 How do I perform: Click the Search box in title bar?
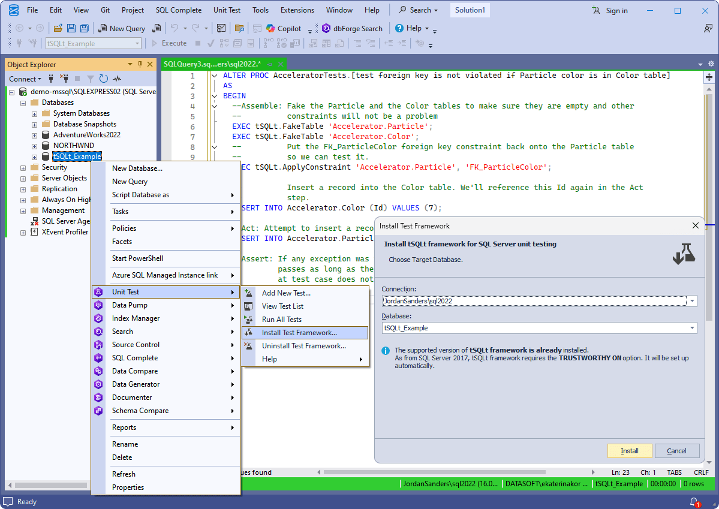tap(418, 10)
